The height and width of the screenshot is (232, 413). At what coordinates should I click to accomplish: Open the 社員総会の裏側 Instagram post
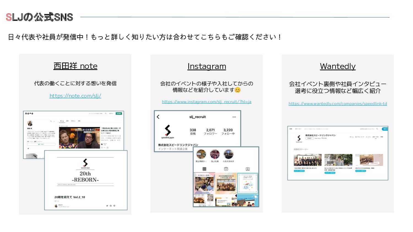[204, 183]
